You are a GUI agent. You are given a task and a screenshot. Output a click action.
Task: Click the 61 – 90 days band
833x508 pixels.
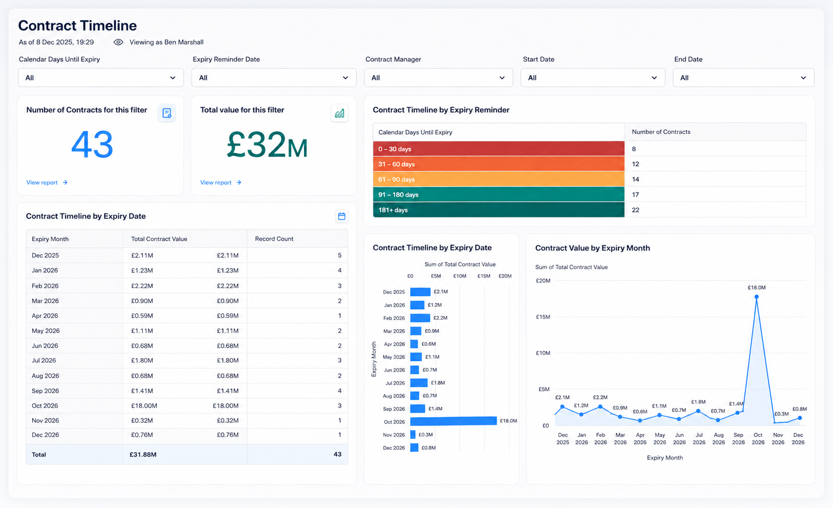click(x=498, y=180)
